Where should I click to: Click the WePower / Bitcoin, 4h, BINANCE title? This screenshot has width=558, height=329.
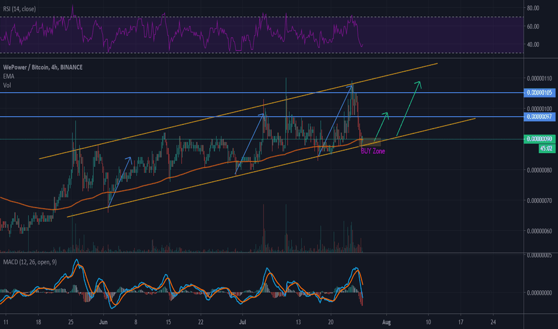(43, 67)
